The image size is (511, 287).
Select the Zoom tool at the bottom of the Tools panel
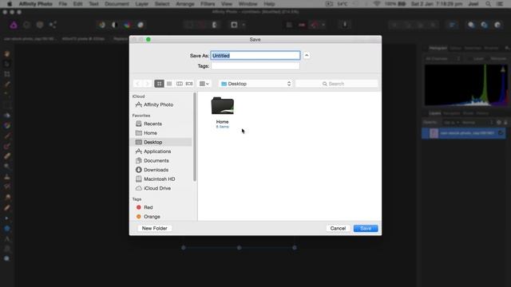pos(7,258)
